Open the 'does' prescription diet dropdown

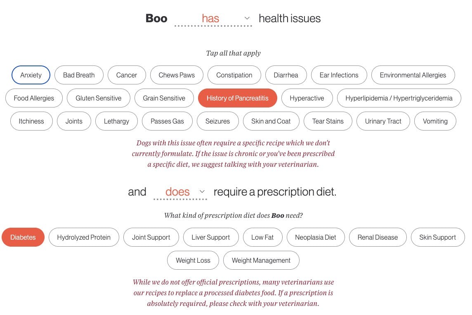tap(180, 192)
